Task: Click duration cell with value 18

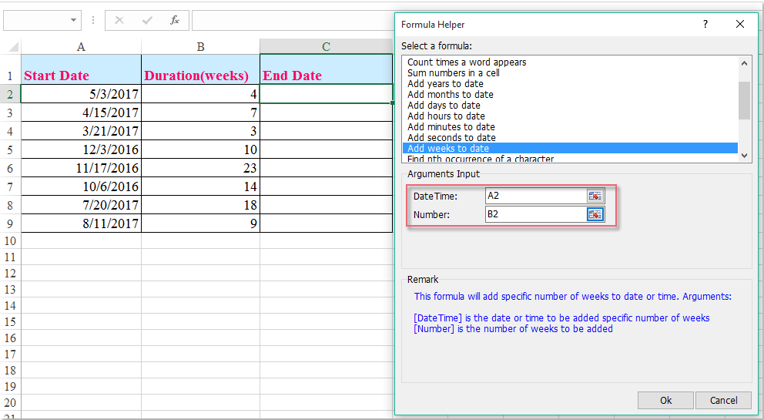Action: click(x=200, y=205)
